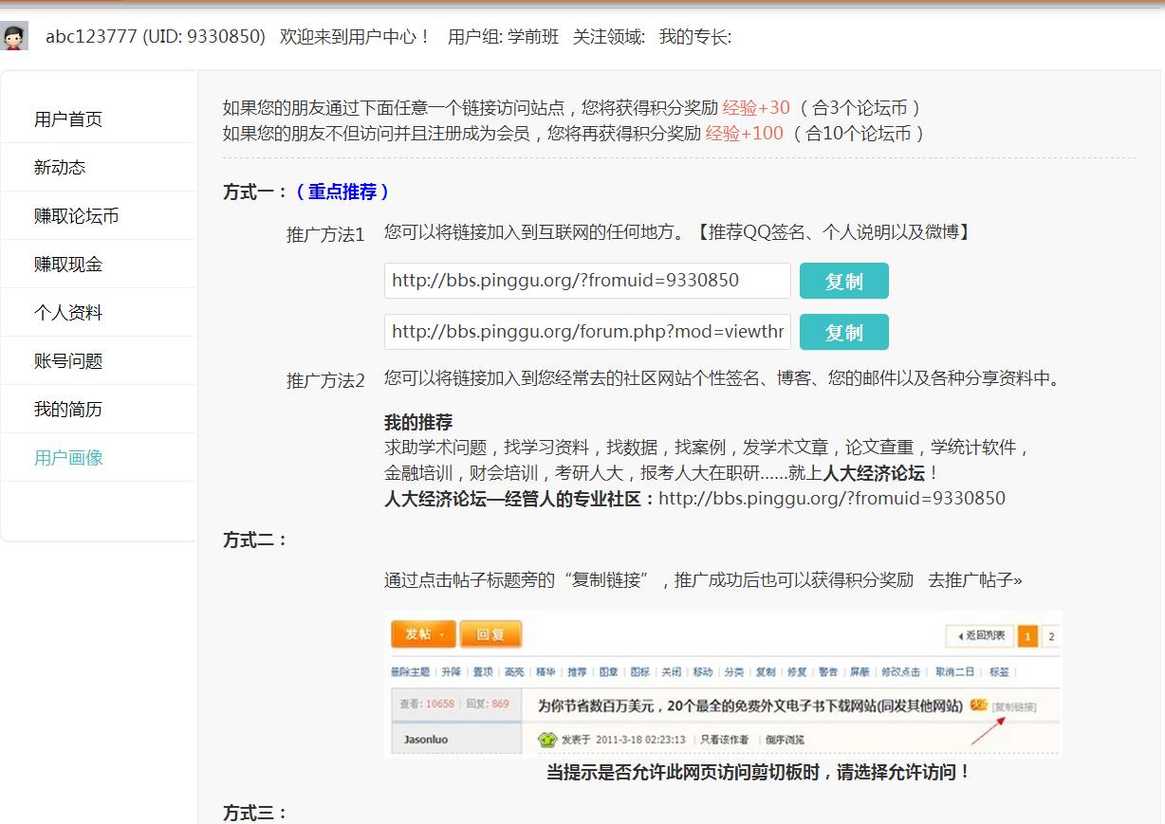Image resolution: width=1165 pixels, height=824 pixels.
Task: Click the bold 人大经济论坛—经管人的专业社区: text
Action: 521,499
